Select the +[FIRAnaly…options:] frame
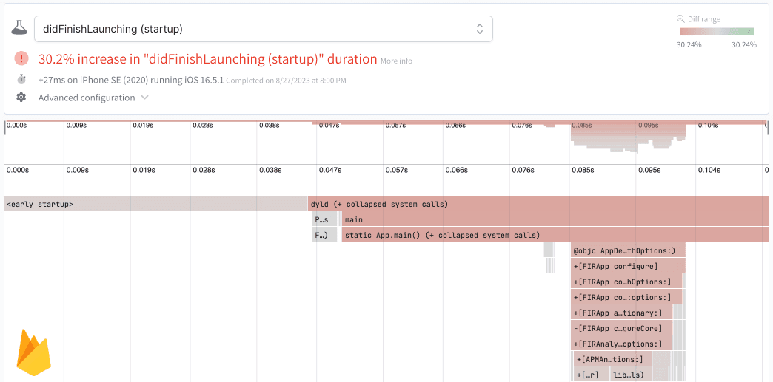Image resolution: width=773 pixels, height=382 pixels. coord(621,344)
